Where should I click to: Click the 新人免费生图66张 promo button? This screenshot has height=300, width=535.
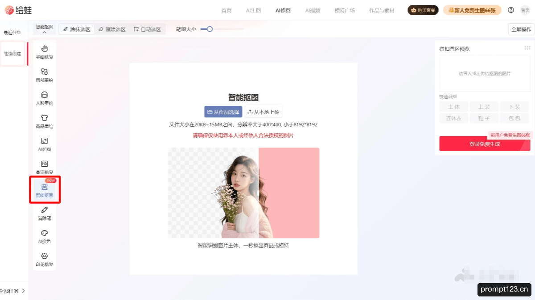pyautogui.click(x=472, y=10)
